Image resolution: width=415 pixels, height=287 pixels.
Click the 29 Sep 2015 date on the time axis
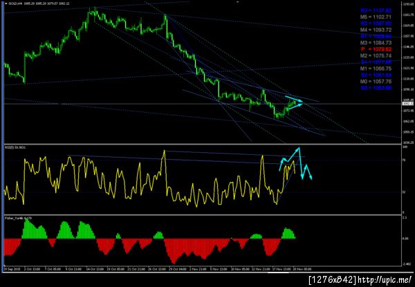coord(11,269)
